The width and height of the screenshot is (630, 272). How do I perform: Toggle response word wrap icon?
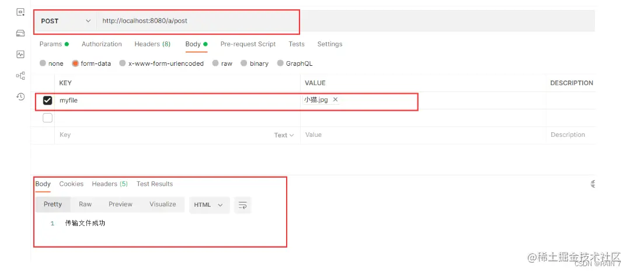243,205
